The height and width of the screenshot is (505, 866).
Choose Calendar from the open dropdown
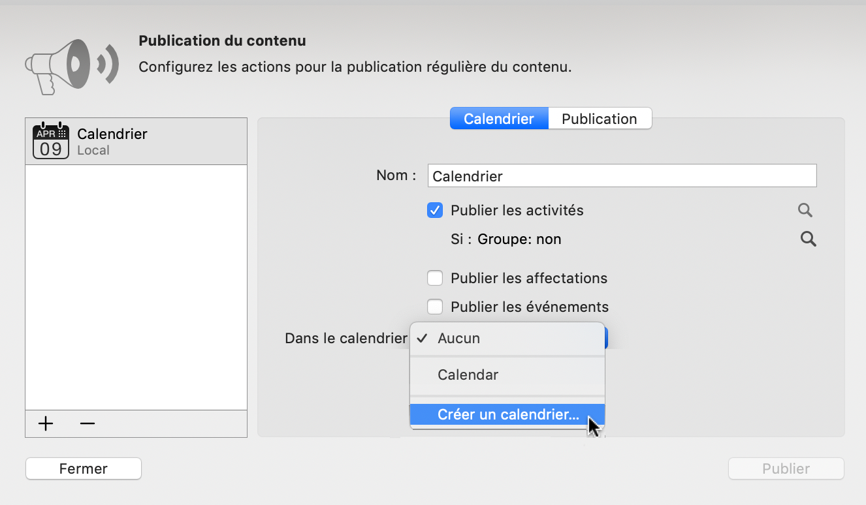coord(468,375)
